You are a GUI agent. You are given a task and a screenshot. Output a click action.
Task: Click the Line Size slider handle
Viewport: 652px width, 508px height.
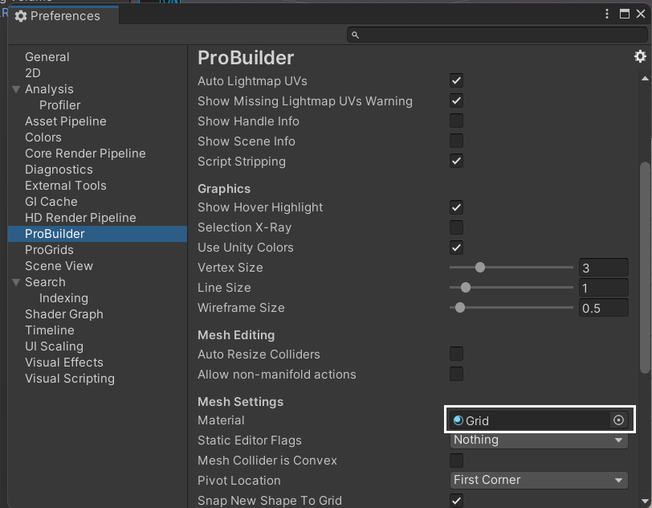pyautogui.click(x=465, y=287)
